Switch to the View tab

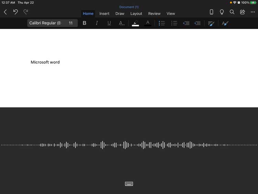(171, 14)
